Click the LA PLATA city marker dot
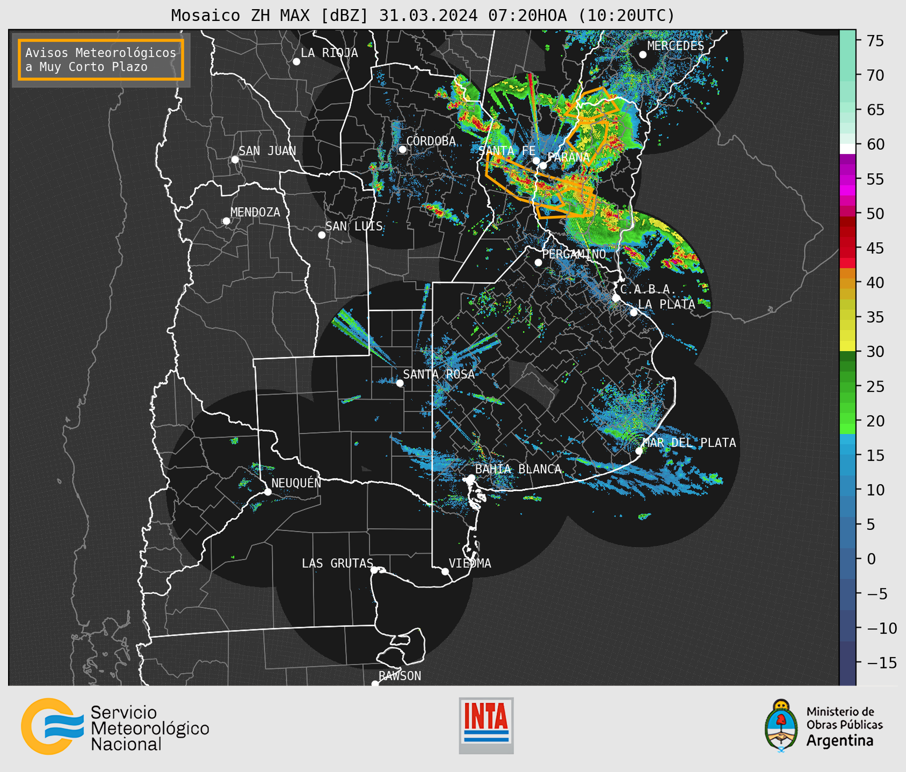Image resolution: width=906 pixels, height=772 pixels. pos(634,312)
